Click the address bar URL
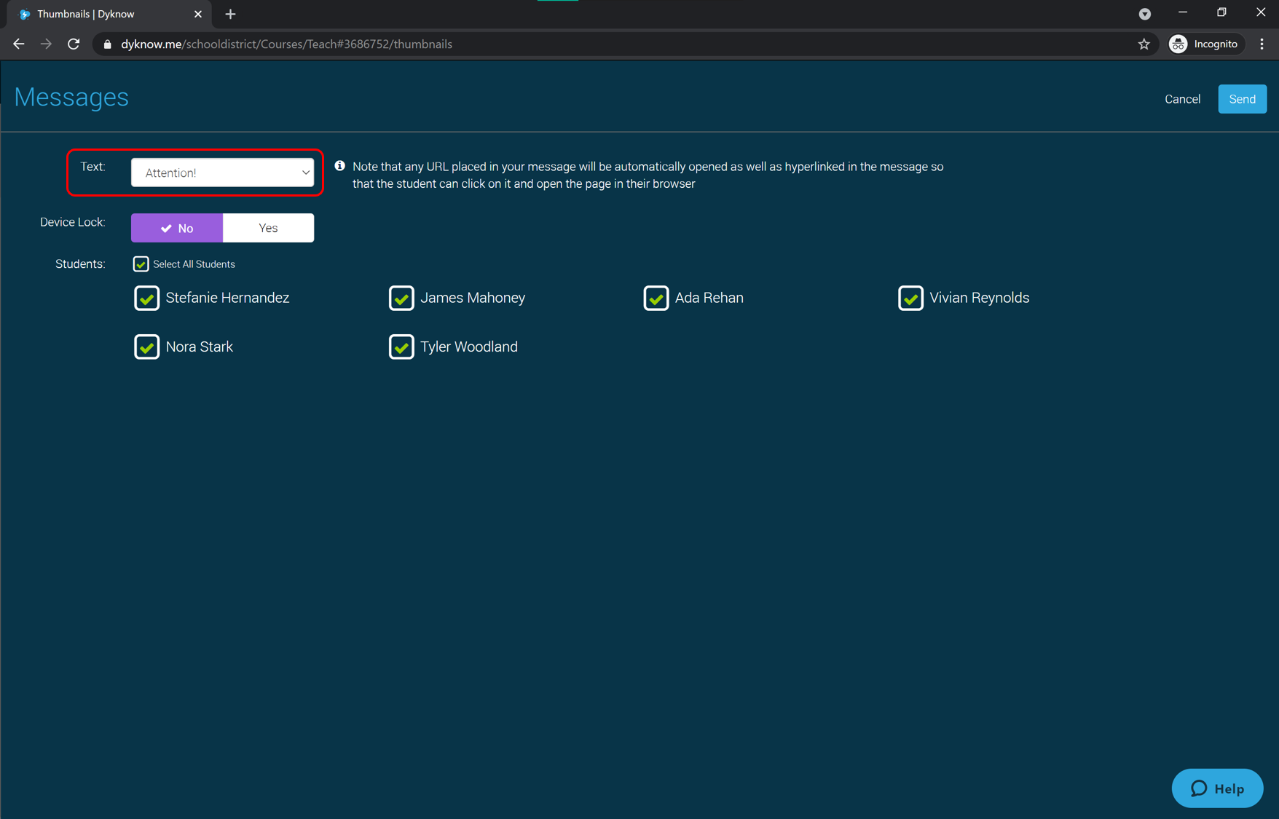This screenshot has height=819, width=1279. [286, 44]
